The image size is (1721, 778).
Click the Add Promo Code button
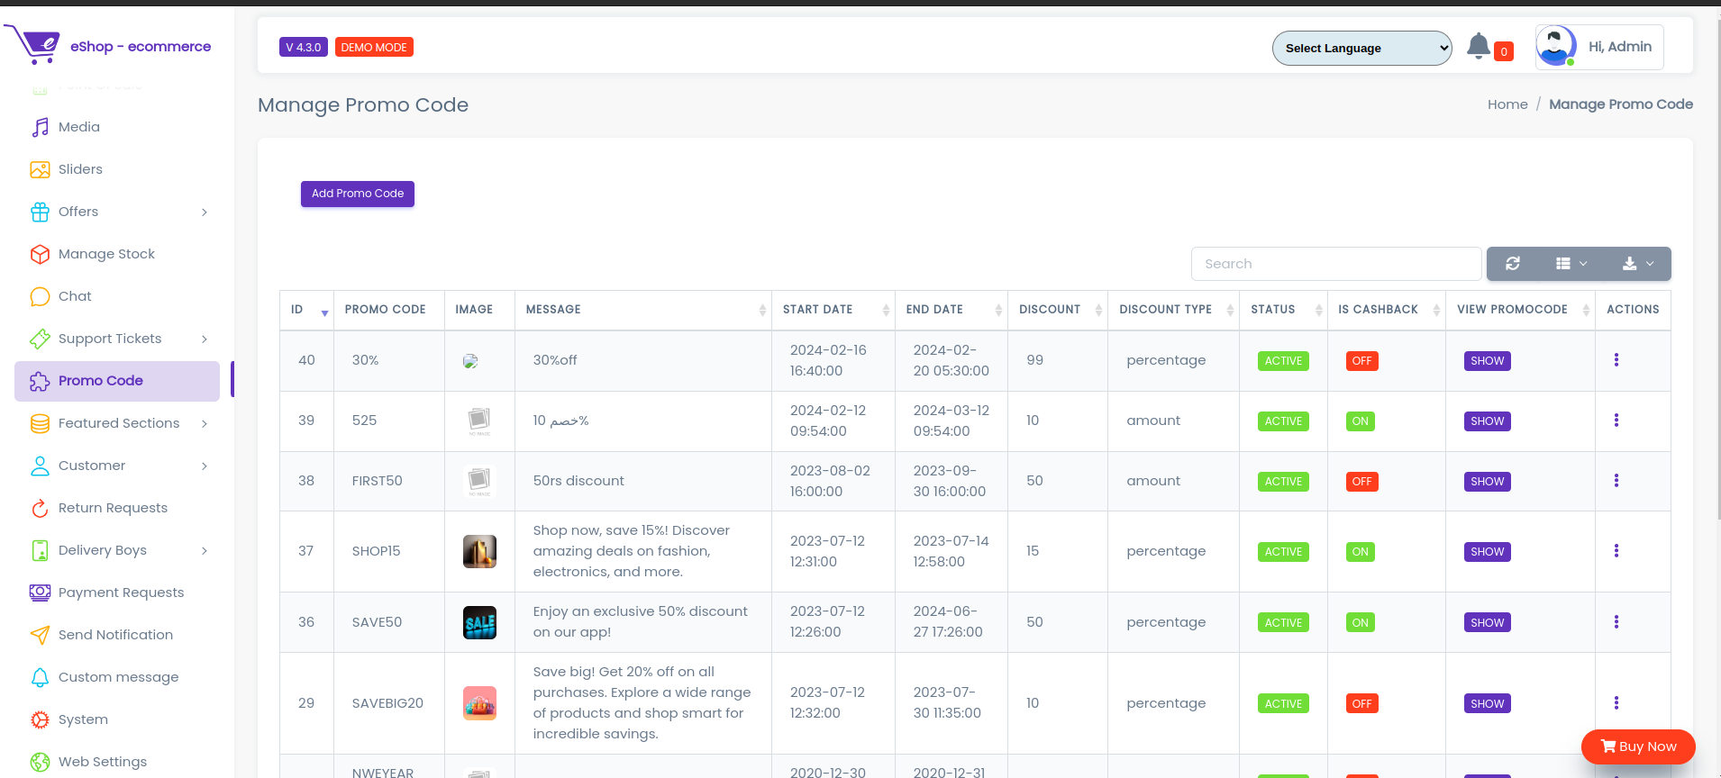pos(358,194)
